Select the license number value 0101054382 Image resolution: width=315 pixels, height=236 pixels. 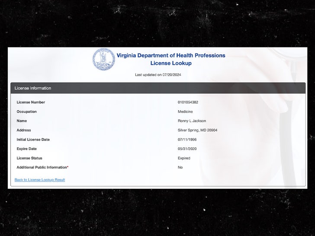click(x=188, y=102)
